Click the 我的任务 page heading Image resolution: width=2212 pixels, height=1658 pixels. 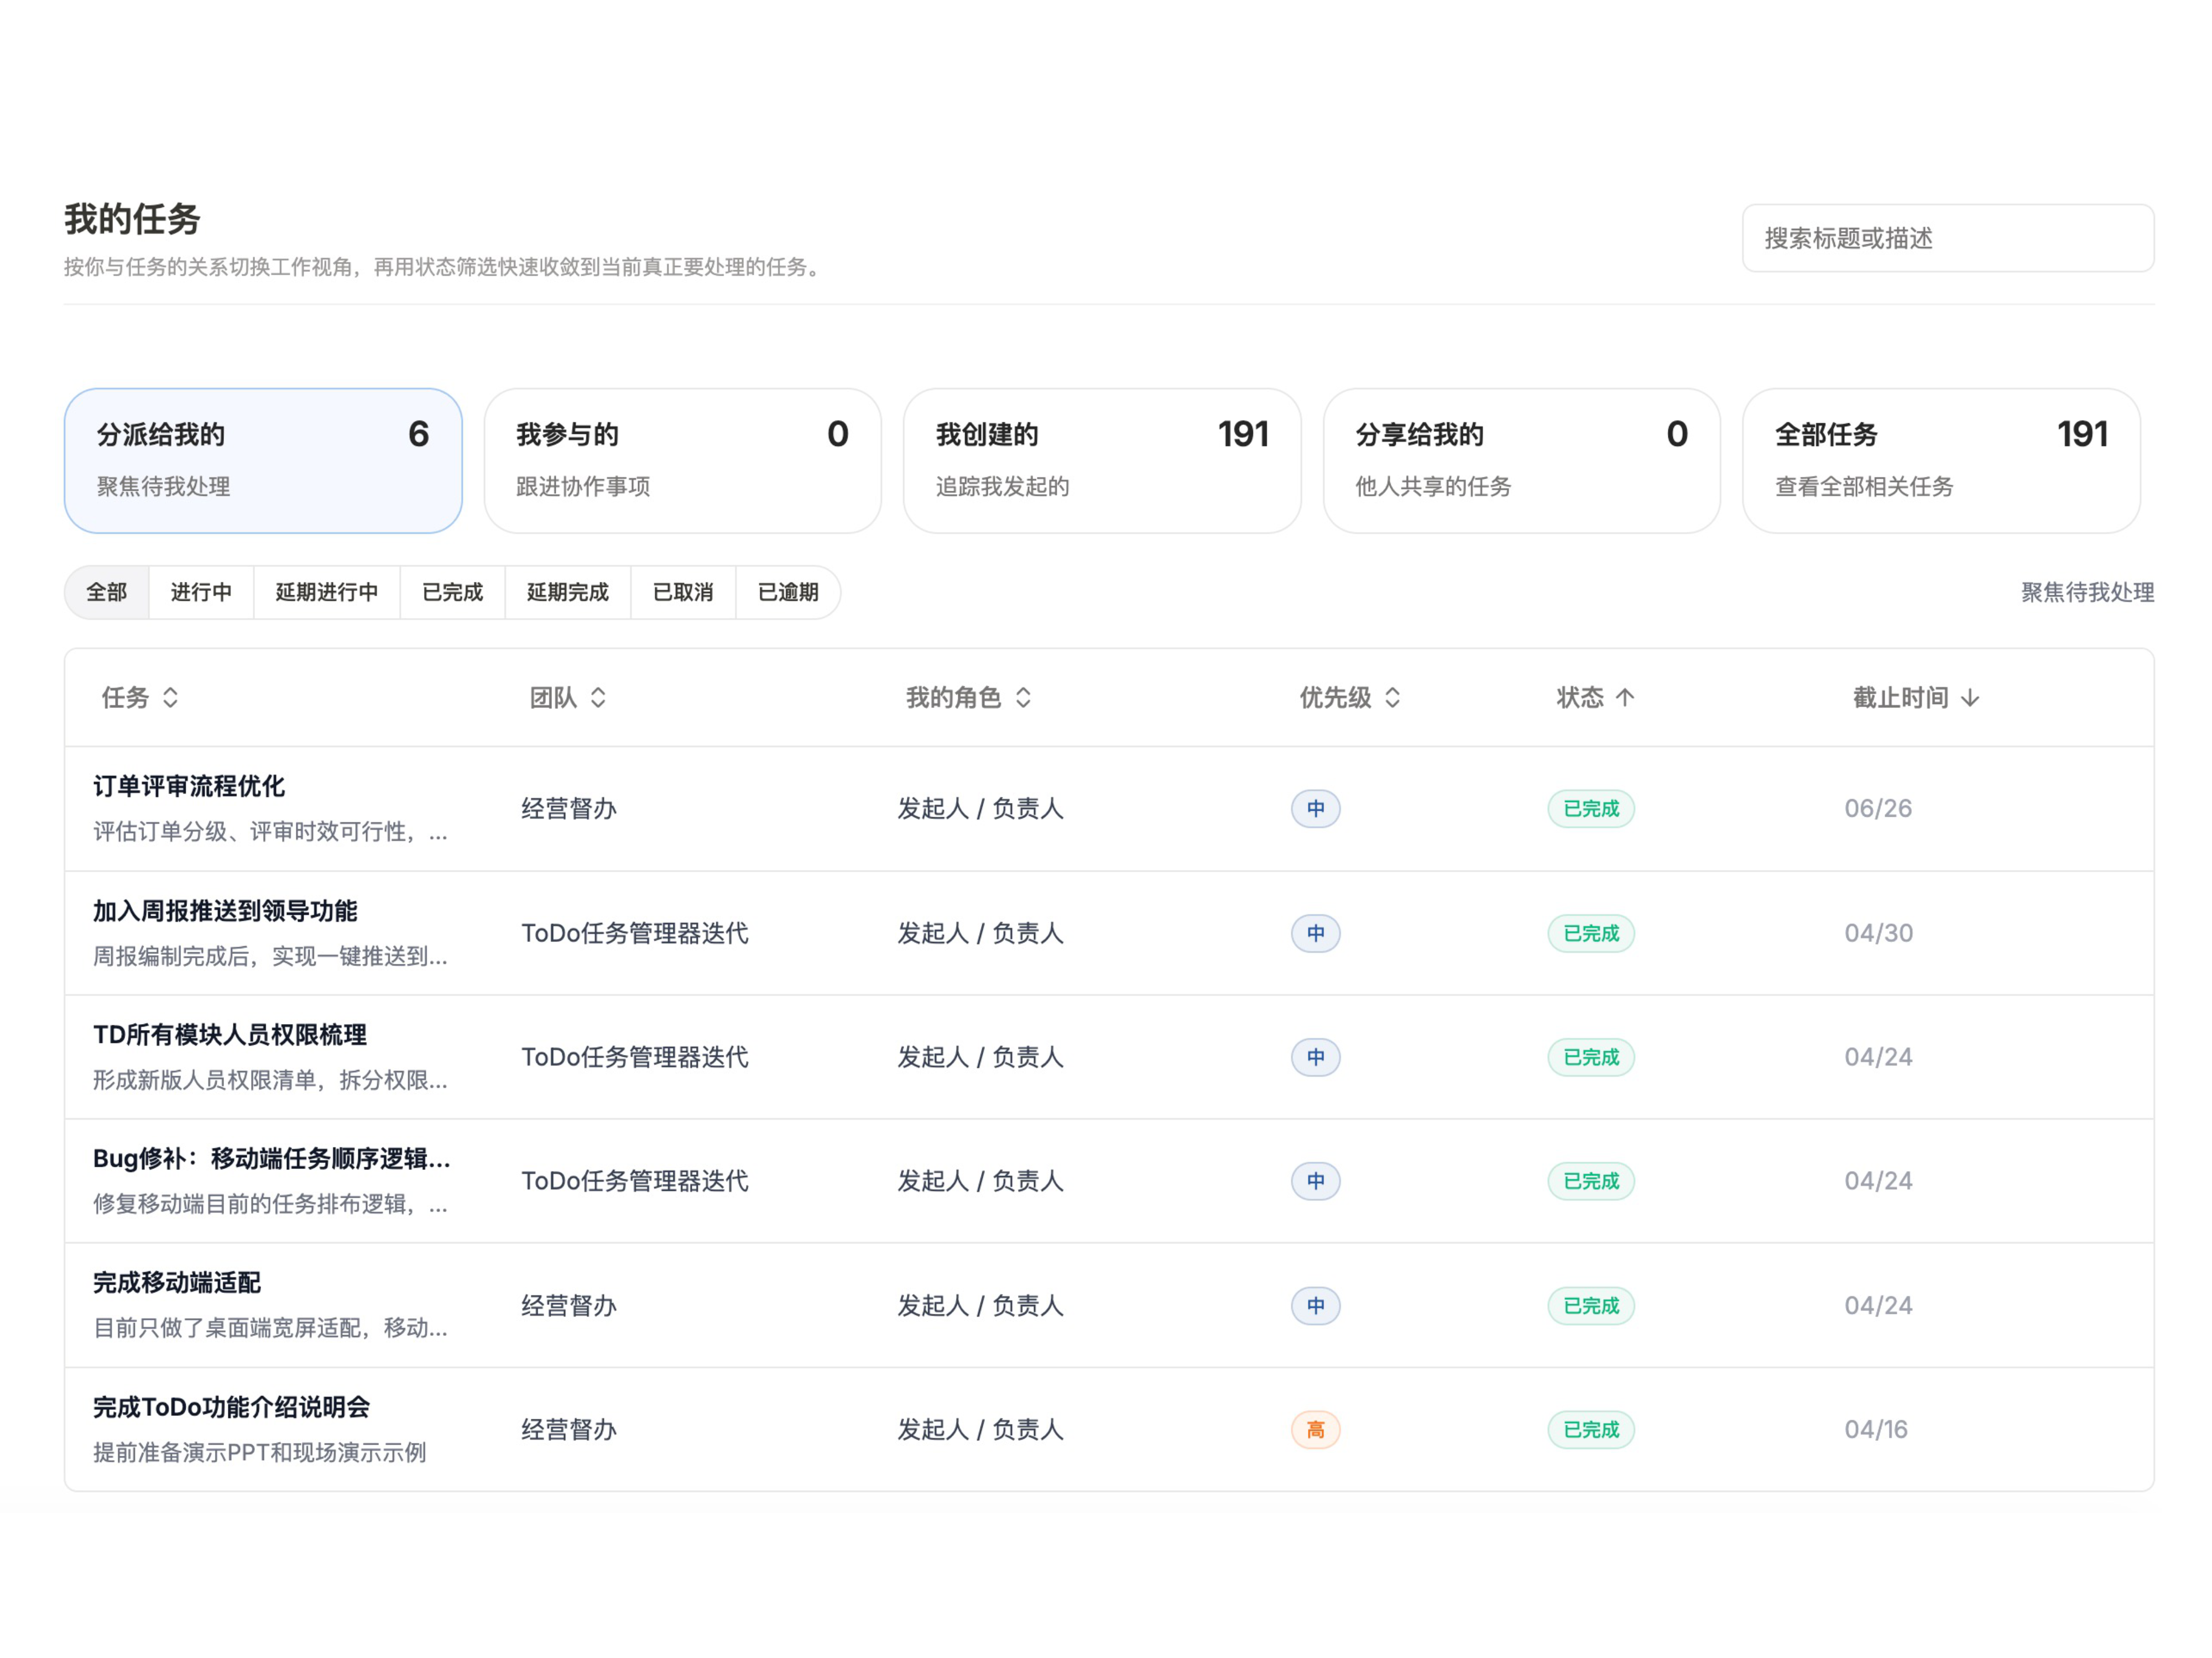[132, 220]
